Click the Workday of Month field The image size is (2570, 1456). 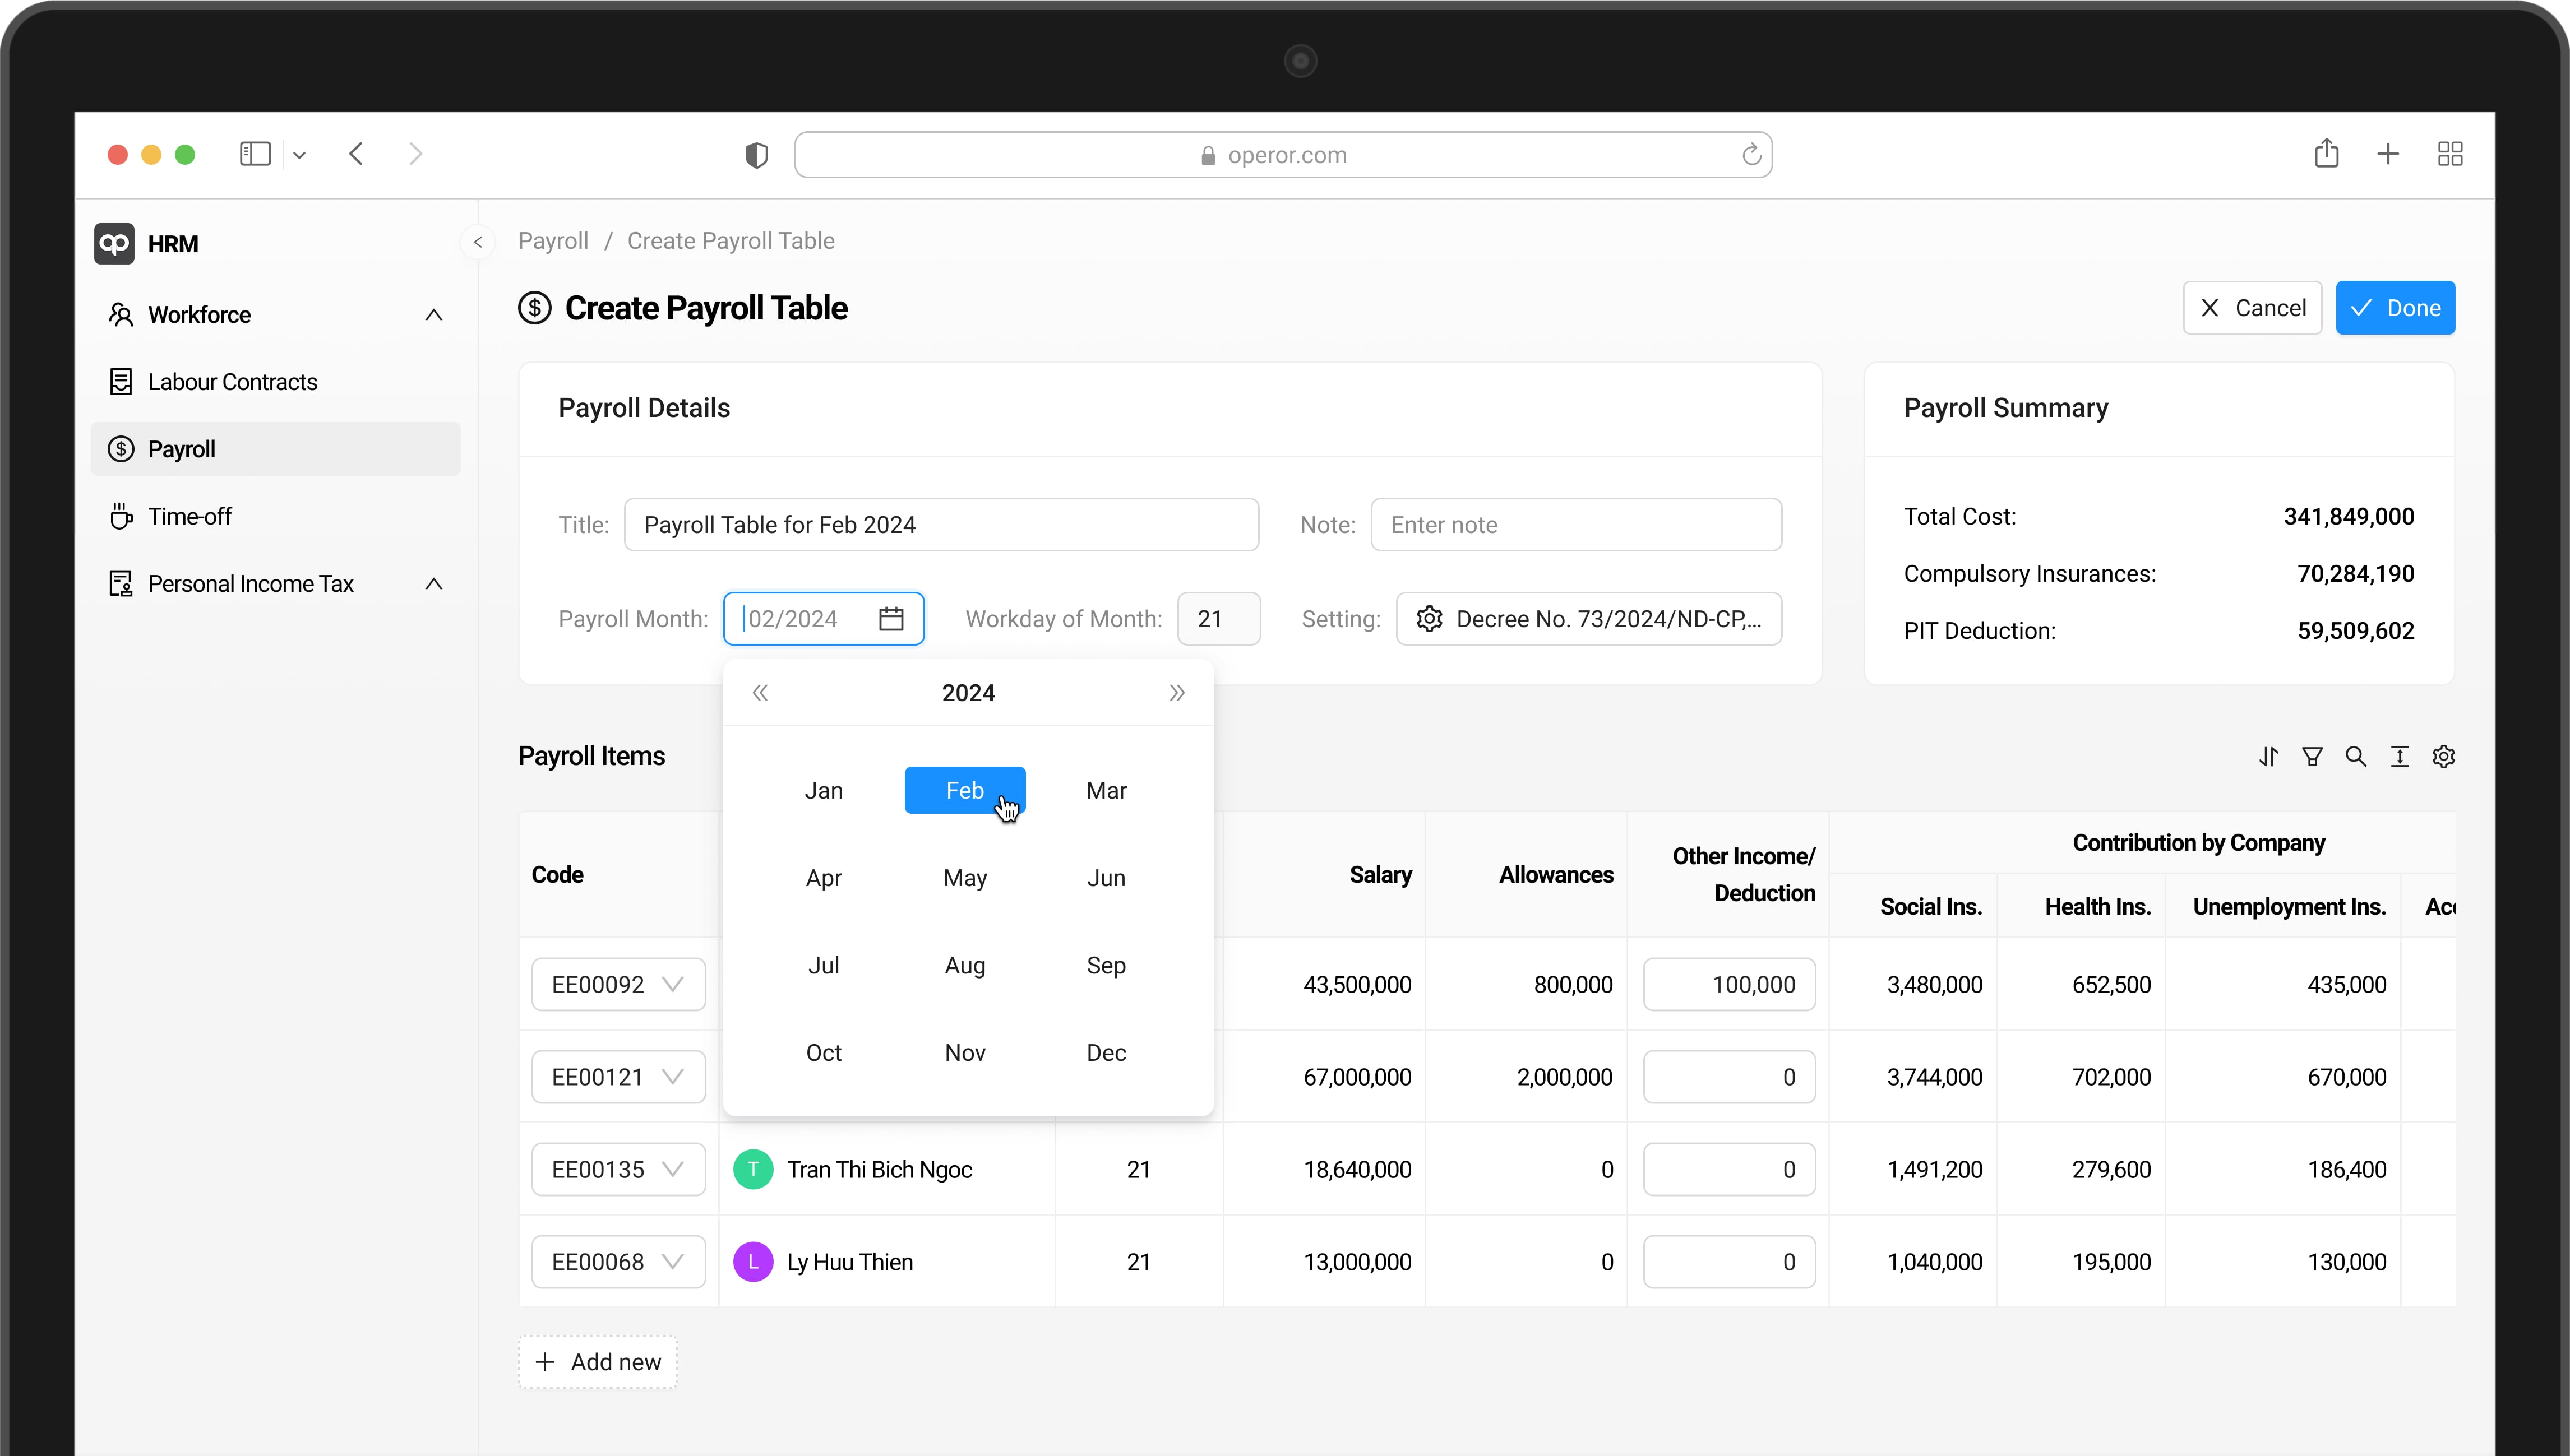pos(1218,619)
